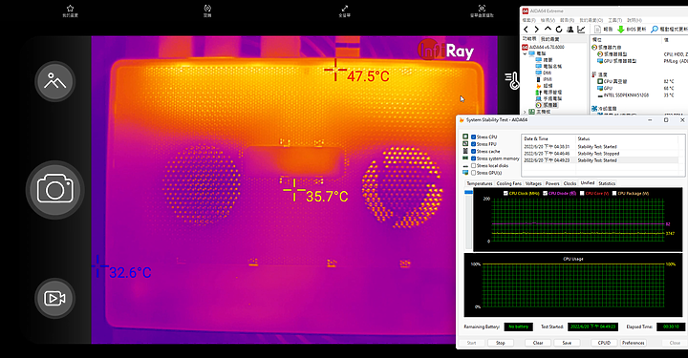688x358 pixels.
Task: Uncheck Stress CPU checkbox
Action: [x=473, y=137]
